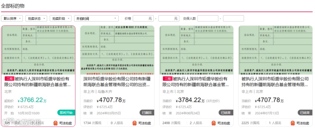Click the maximum price input field
The width and height of the screenshot is (315, 128).
[169, 18]
